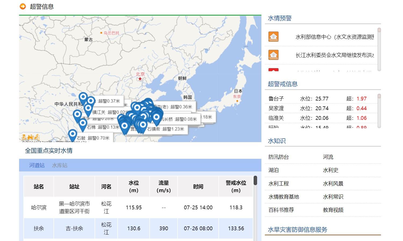This screenshot has height=241, width=403.
Task: Click the 水旱灾害防御信息服务 heading
Action: 298,229
